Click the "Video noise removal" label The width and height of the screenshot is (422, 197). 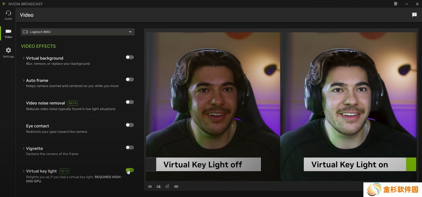(45, 103)
